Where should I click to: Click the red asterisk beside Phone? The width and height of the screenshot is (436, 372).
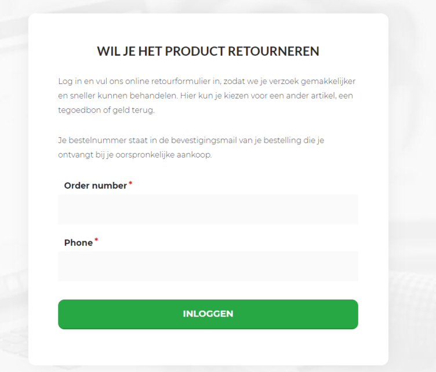tap(96, 240)
